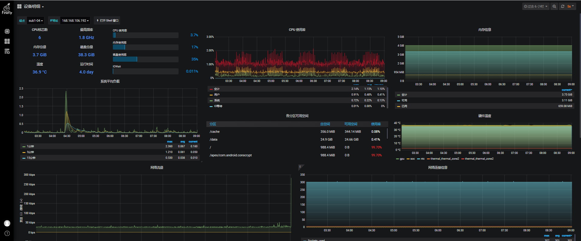Toggle the 1分钟 load average series
This screenshot has width=581, height=241.
(x=30, y=146)
